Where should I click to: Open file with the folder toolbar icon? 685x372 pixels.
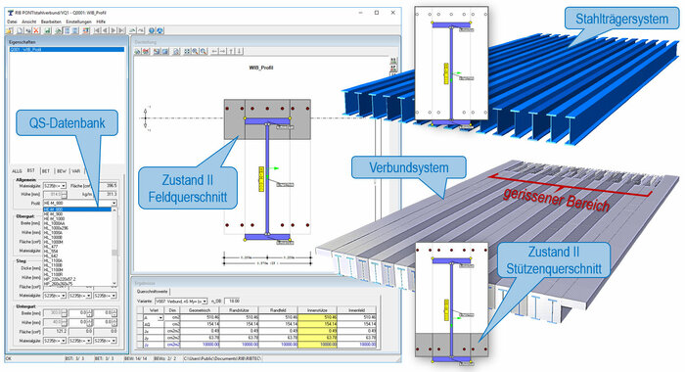[9, 30]
